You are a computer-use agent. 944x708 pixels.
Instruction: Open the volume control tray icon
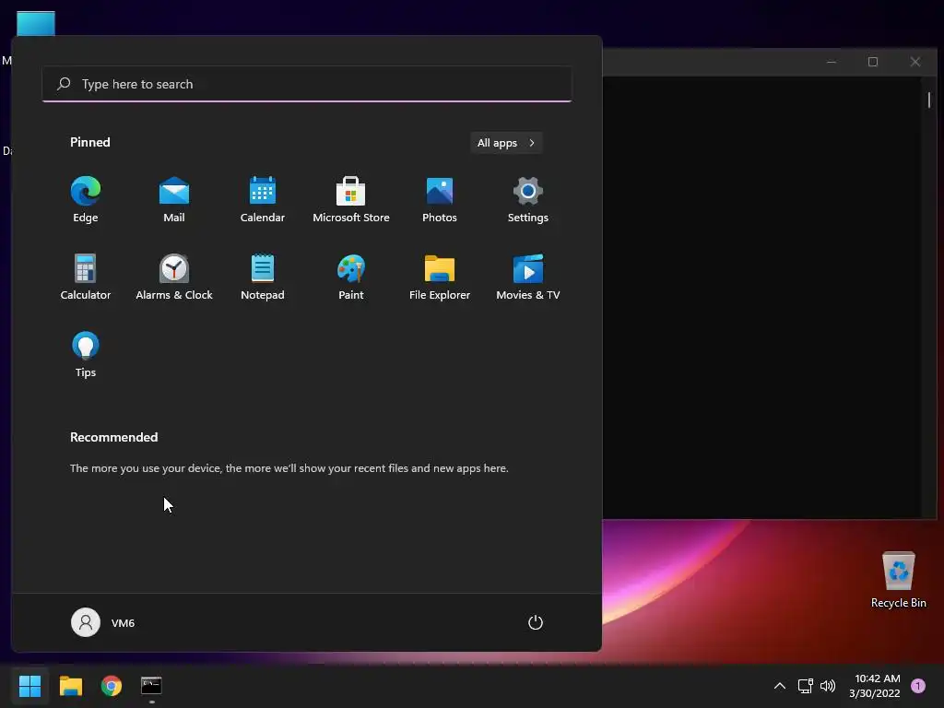pyautogui.click(x=828, y=686)
